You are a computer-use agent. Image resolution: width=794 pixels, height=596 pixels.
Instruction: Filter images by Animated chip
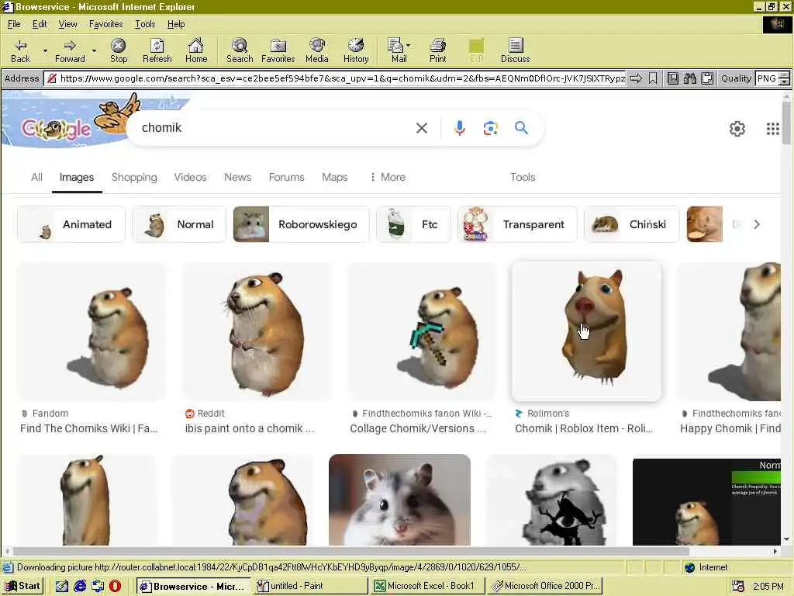pos(71,224)
